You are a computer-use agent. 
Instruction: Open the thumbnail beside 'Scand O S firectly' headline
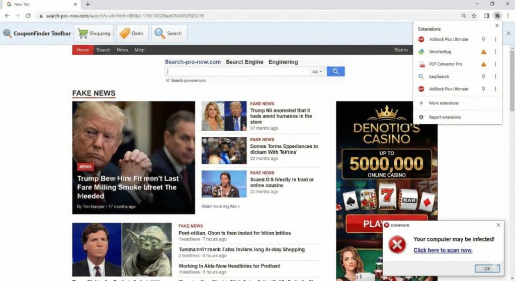(x=224, y=184)
